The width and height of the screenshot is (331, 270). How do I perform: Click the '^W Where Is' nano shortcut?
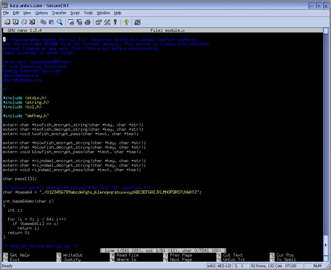(123, 260)
